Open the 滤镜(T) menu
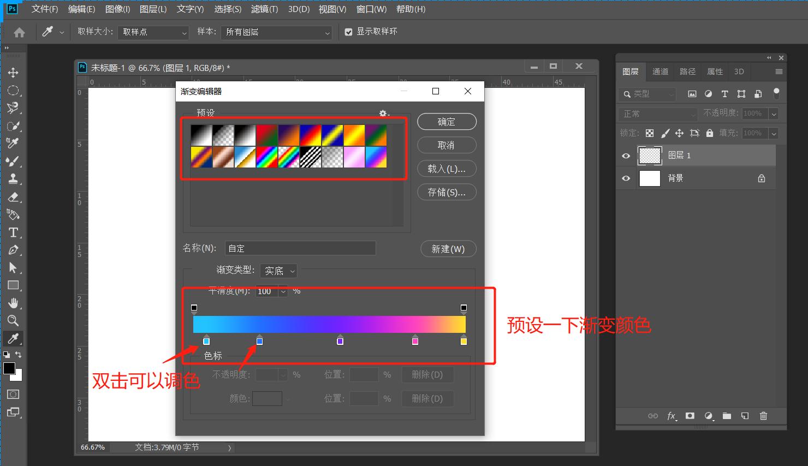Screen dimensions: 808x466 pos(264,9)
